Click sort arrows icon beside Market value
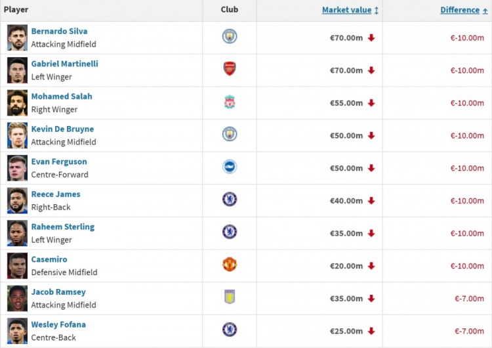492x348 pixels. pyautogui.click(x=377, y=11)
